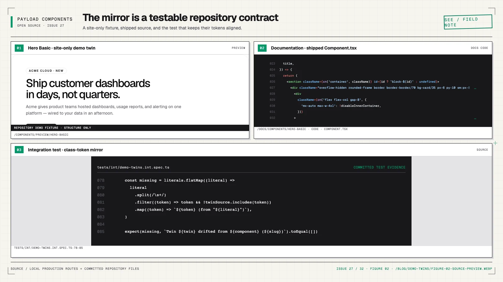The image size is (503, 282).
Task: Click the overflow-hidden div code on line 027
Action: pos(380,88)
